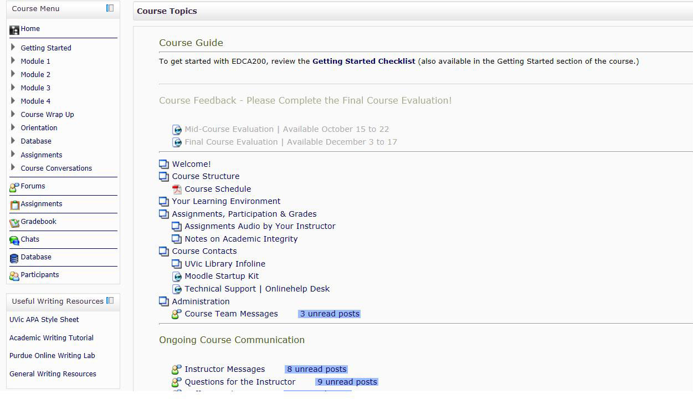The image size is (693, 409).
Task: Open Course Wrap Up menu item
Action: click(47, 115)
